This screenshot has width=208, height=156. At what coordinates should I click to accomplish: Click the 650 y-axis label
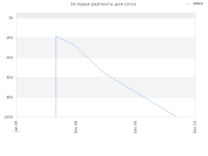coord(10,77)
